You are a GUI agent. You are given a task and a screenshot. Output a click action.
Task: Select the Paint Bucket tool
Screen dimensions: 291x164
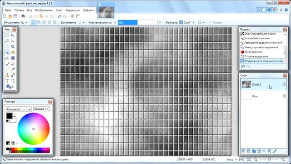pos(7,58)
